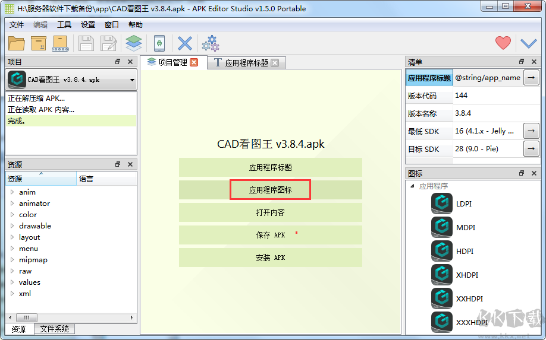This screenshot has height=340, width=546.
Task: Expand the layout resource folder
Action: click(x=12, y=237)
